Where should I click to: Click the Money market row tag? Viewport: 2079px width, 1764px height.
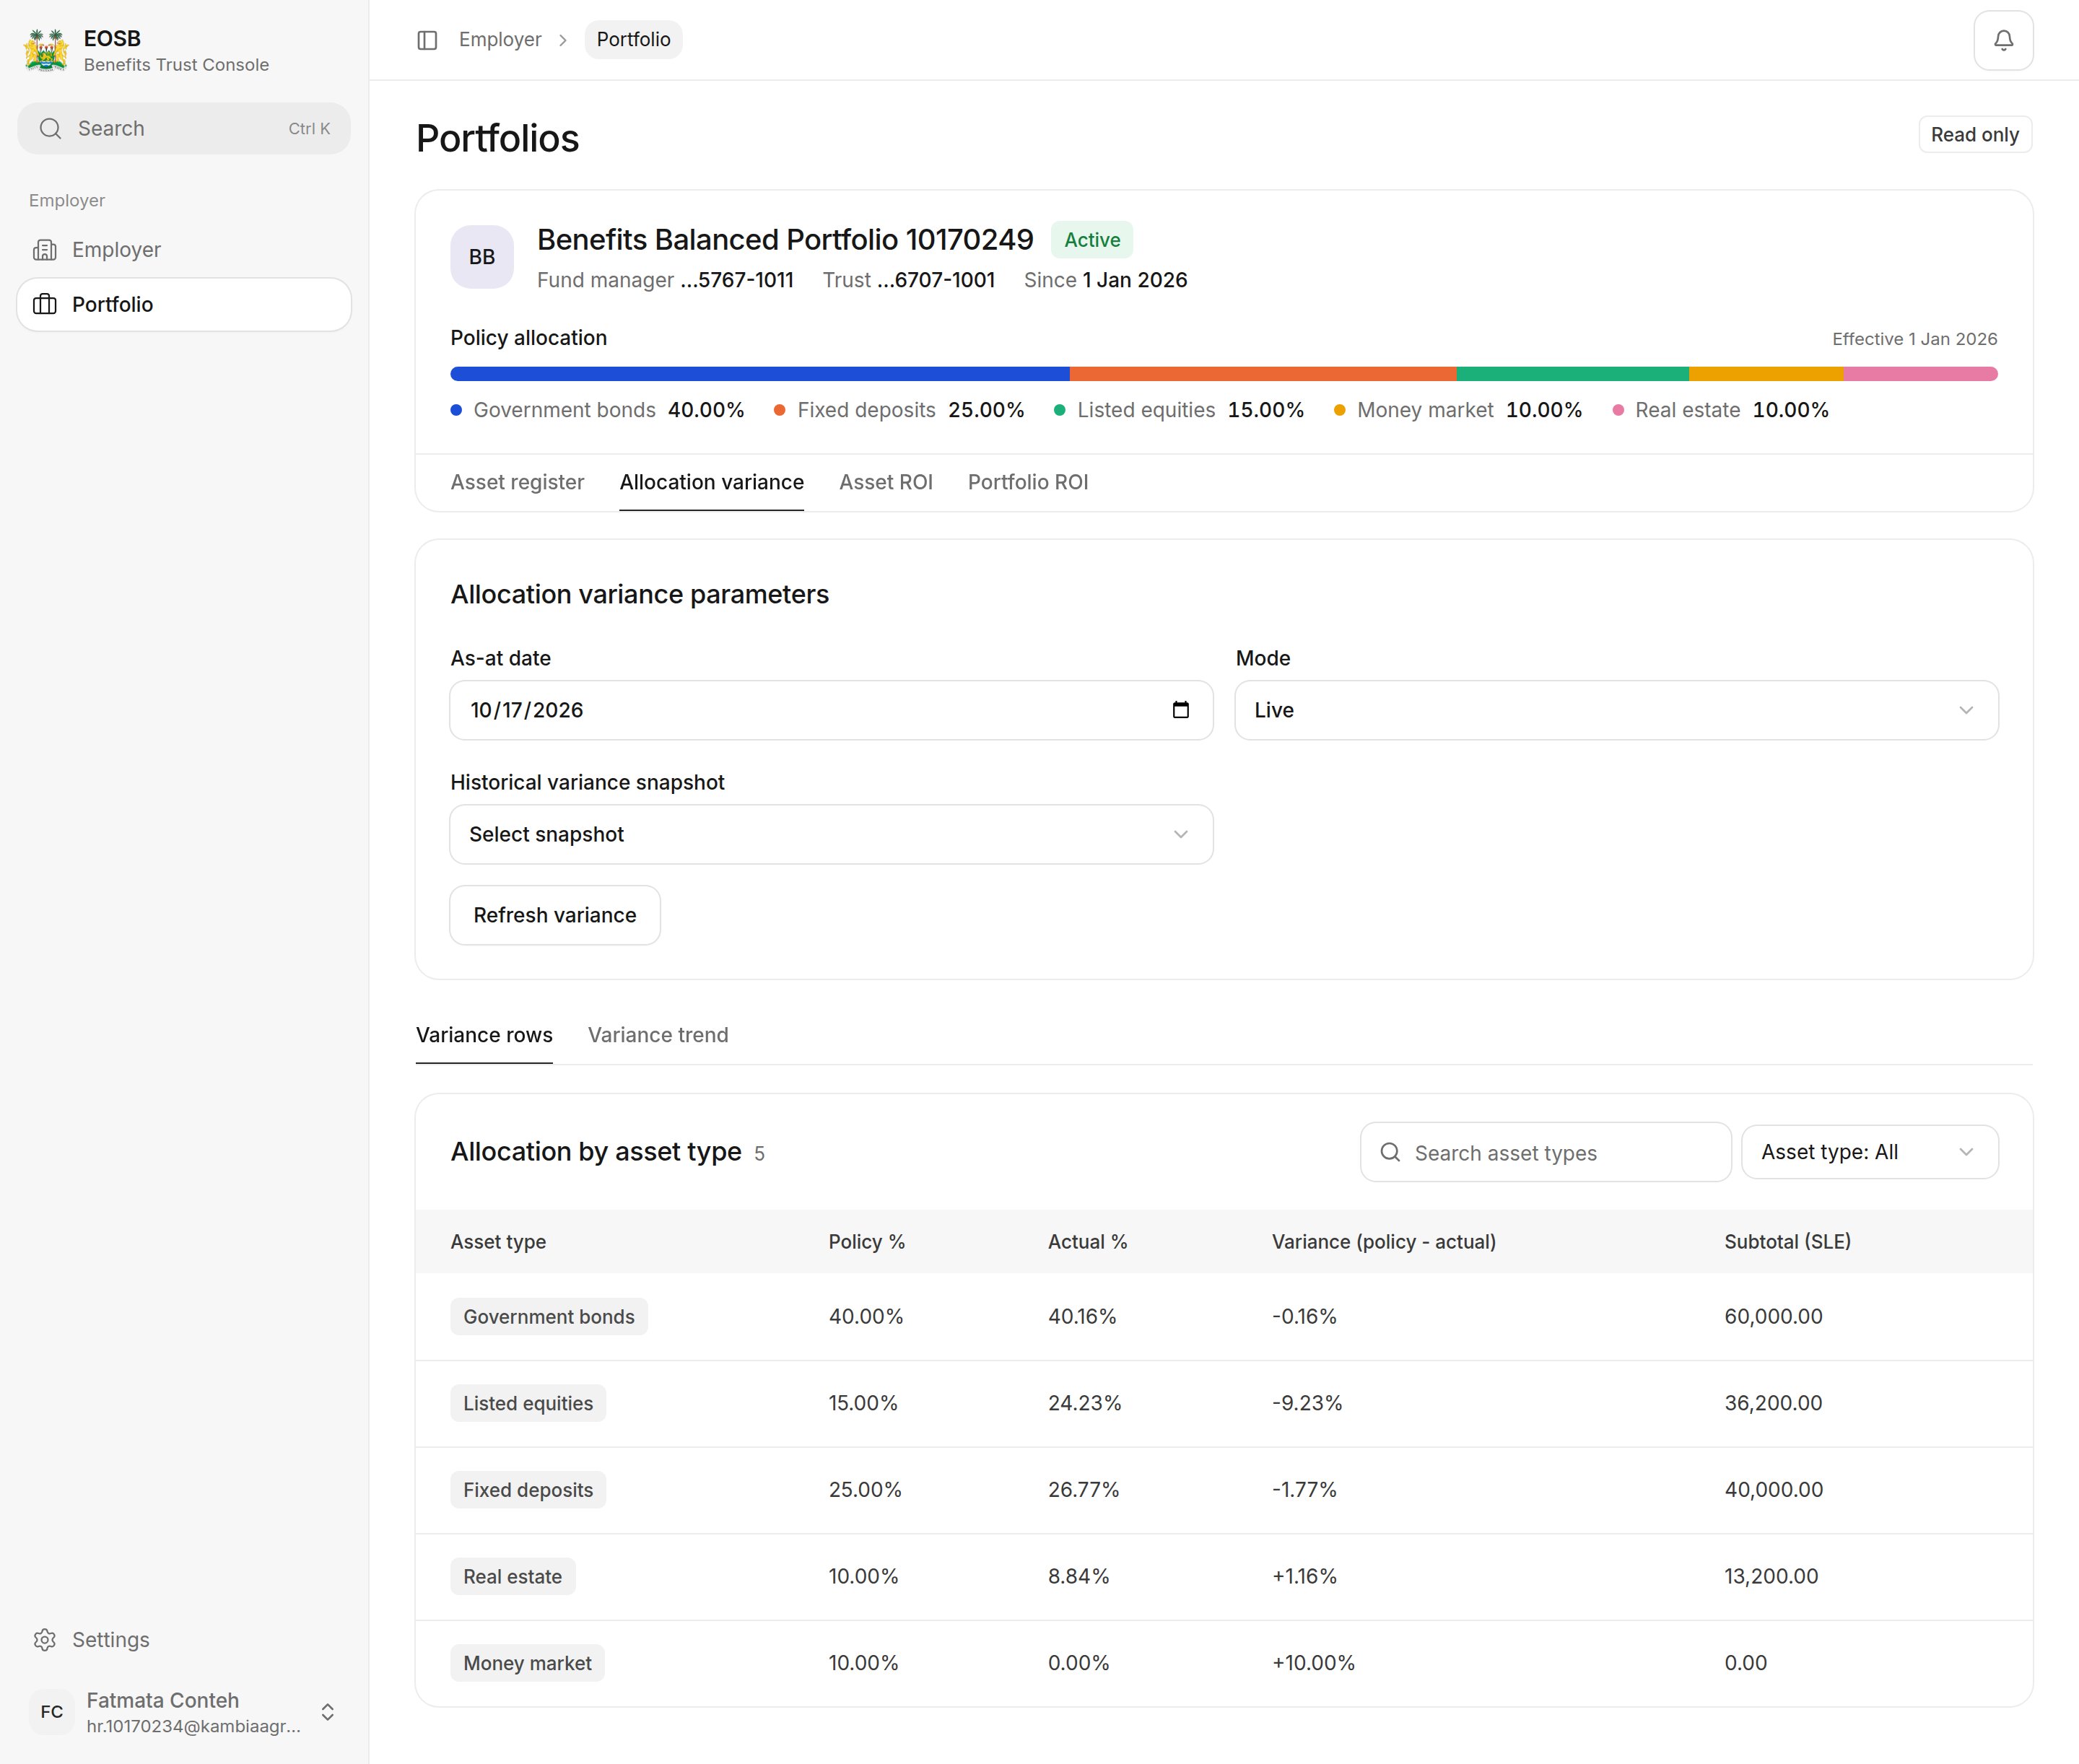[x=527, y=1663]
